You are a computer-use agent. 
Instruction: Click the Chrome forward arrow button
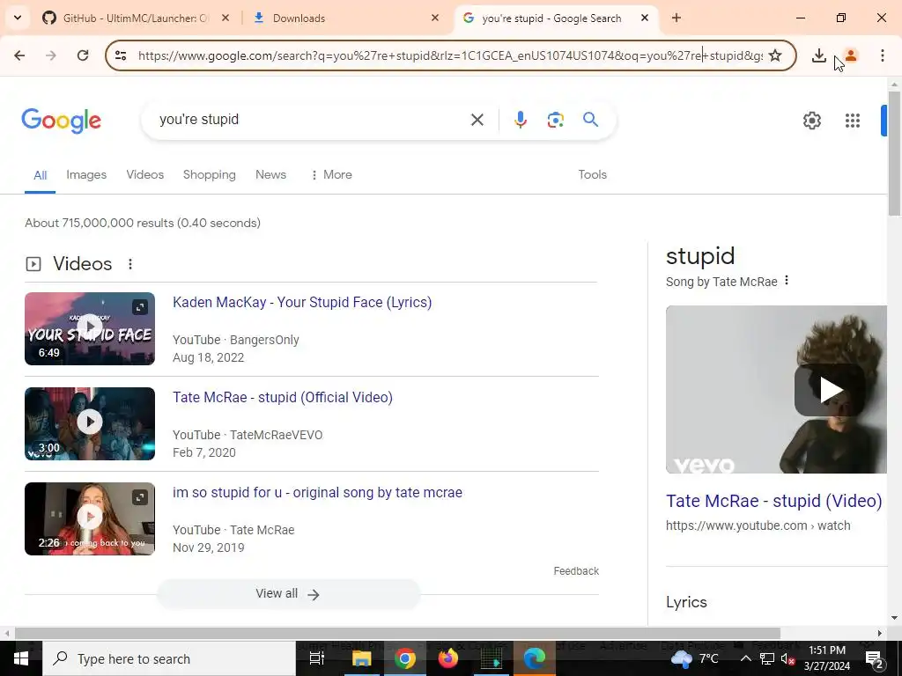point(51,55)
